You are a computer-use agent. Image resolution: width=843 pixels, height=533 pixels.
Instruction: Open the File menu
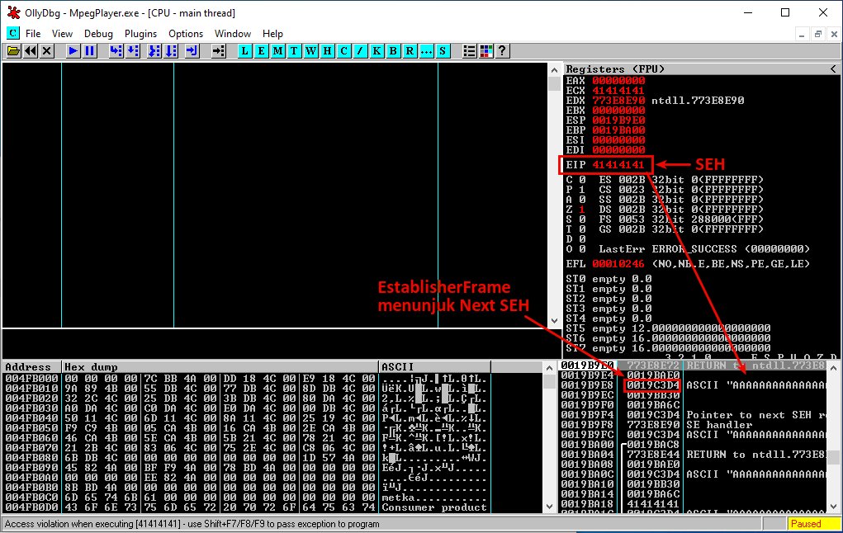point(33,33)
